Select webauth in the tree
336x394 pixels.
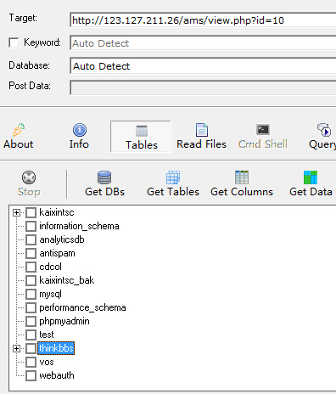point(57,375)
